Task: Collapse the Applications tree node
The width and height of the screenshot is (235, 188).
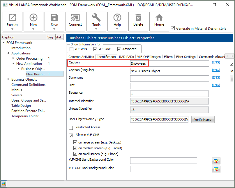Action: pyautogui.click(x=8, y=53)
